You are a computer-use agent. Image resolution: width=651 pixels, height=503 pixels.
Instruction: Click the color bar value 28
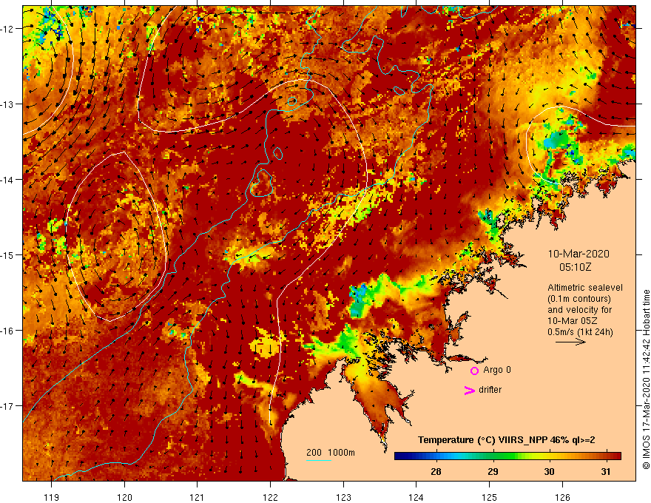(436, 472)
